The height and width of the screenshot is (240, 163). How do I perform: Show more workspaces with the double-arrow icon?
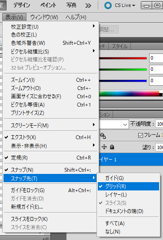point(88,6)
